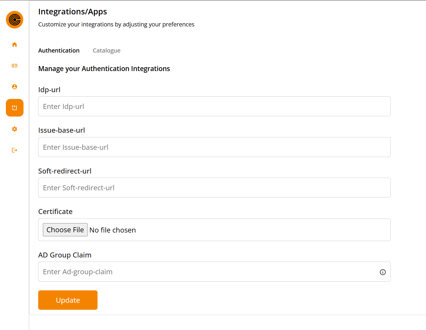Switch to the Authentication tab

pos(59,50)
